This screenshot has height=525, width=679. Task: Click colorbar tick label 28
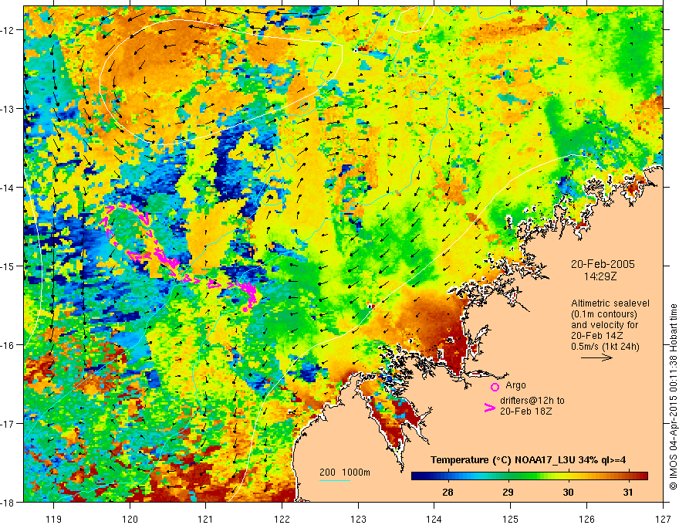click(448, 492)
